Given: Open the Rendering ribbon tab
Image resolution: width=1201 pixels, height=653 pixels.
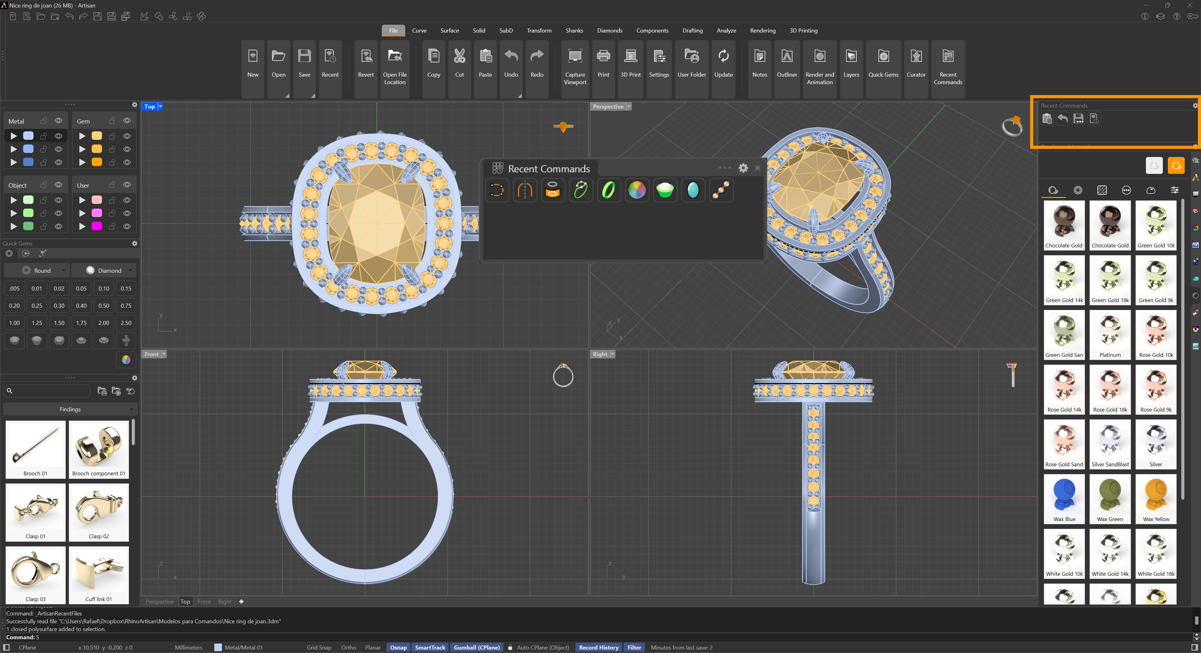Looking at the screenshot, I should 763,31.
